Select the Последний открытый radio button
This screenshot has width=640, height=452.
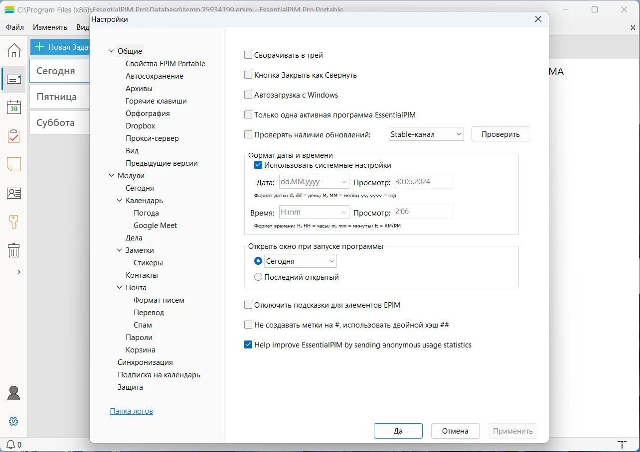(258, 277)
